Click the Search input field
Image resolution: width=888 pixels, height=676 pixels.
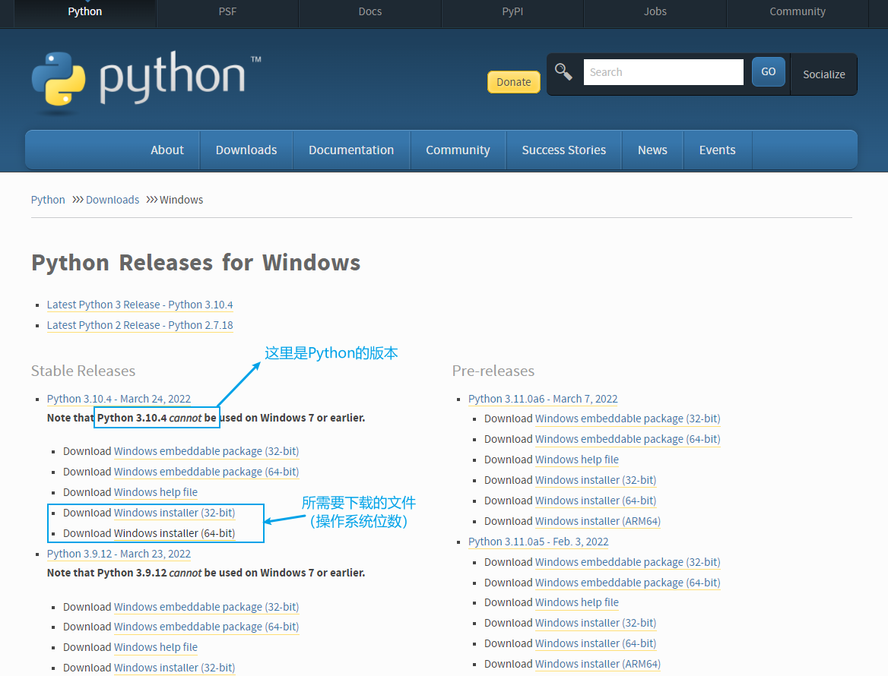663,72
